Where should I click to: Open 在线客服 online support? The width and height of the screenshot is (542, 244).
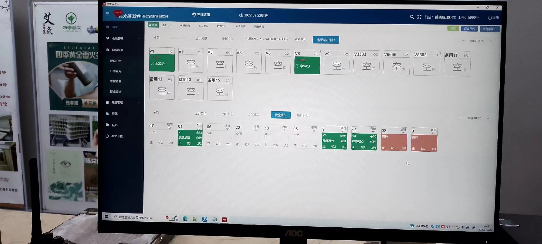pos(201,15)
